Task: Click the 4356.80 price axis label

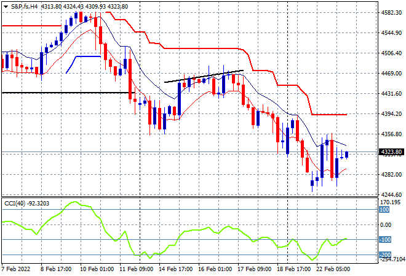Action: pos(391,134)
